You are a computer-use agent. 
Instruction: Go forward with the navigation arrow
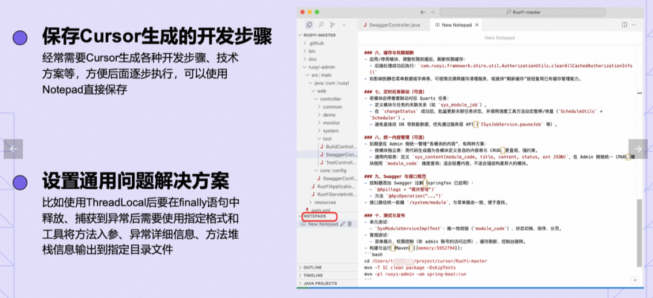(x=432, y=13)
